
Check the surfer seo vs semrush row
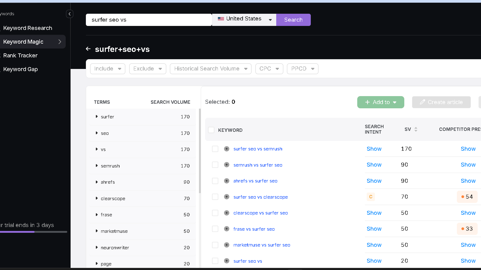(x=215, y=149)
